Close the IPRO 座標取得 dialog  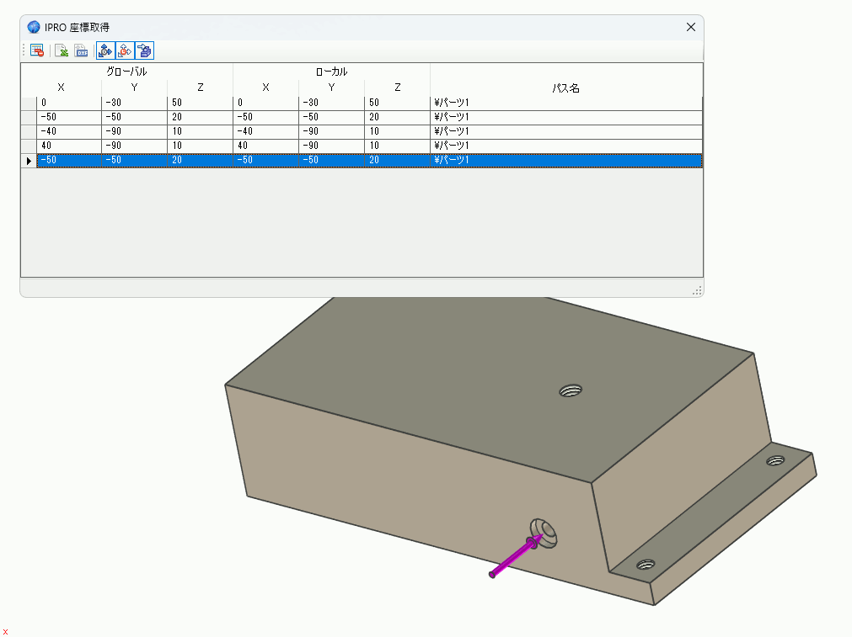click(x=691, y=27)
